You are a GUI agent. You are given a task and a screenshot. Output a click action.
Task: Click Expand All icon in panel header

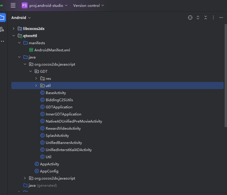198,18
